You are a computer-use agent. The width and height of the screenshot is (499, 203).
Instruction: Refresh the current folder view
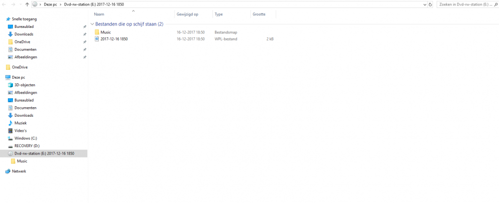[430, 5]
